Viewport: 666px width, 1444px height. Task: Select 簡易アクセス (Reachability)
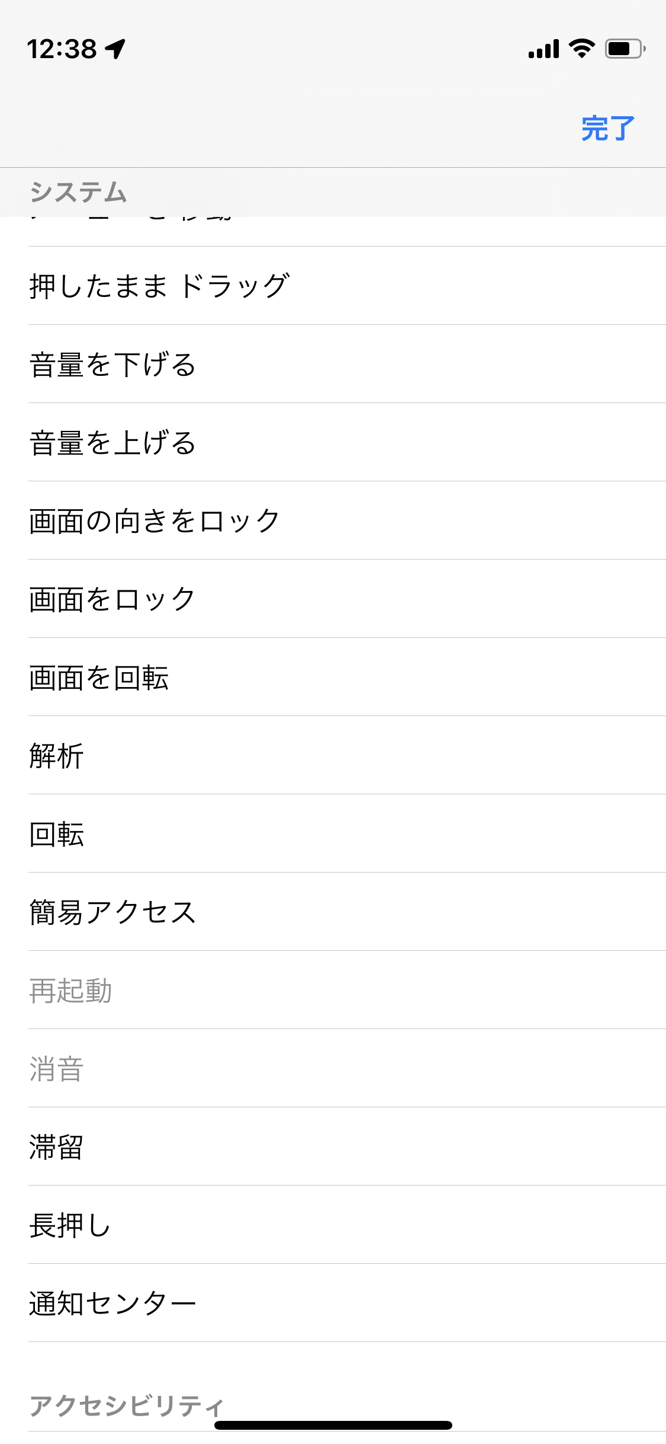click(112, 912)
